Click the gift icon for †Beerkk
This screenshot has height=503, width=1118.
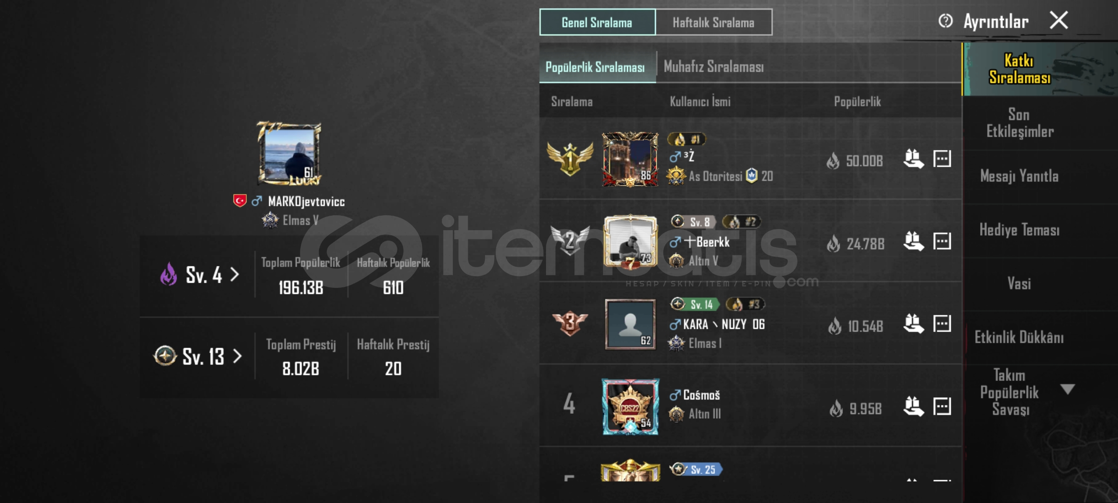913,242
